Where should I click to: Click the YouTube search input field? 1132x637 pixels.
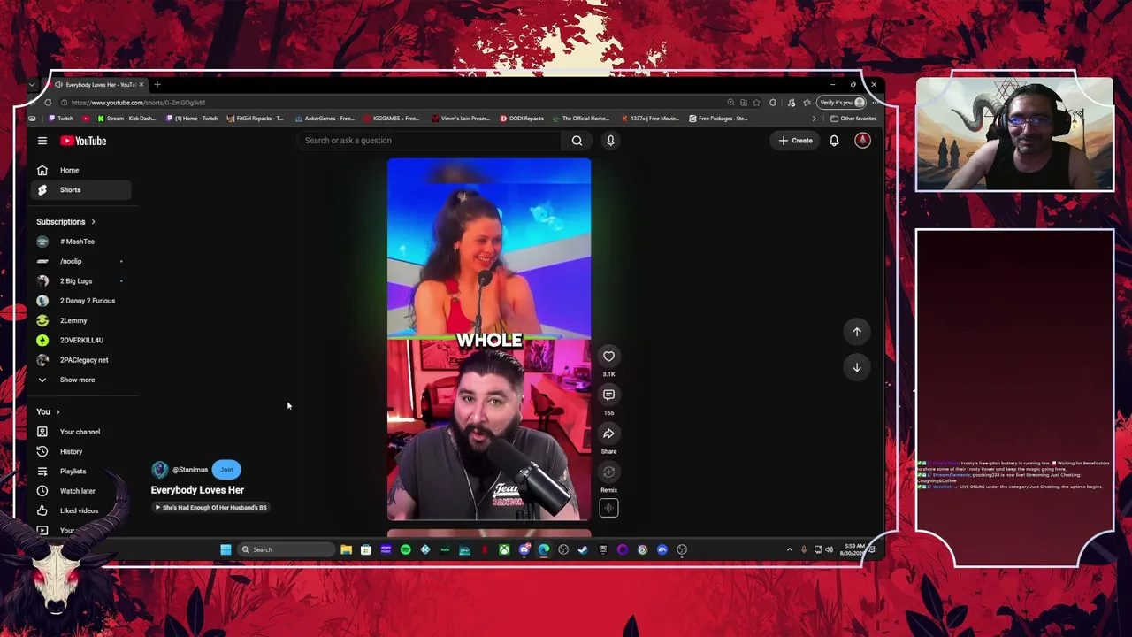[x=429, y=141]
